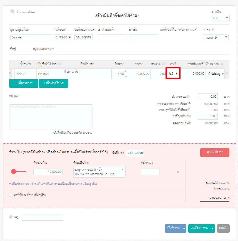
Task: Open the highlighted ภาษี dropdown showing ไม่มี
Action: (x=173, y=74)
